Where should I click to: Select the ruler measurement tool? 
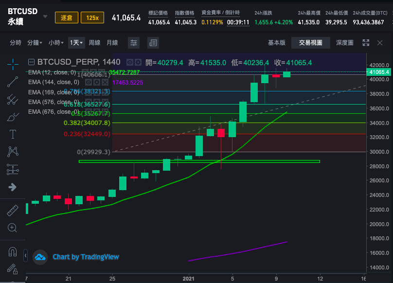(12, 211)
